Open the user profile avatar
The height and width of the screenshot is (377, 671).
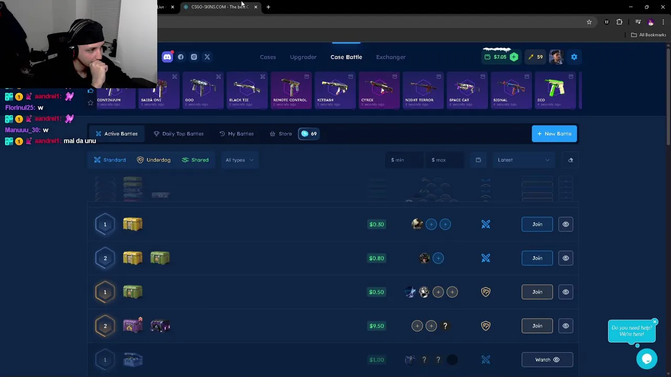pyautogui.click(x=556, y=57)
